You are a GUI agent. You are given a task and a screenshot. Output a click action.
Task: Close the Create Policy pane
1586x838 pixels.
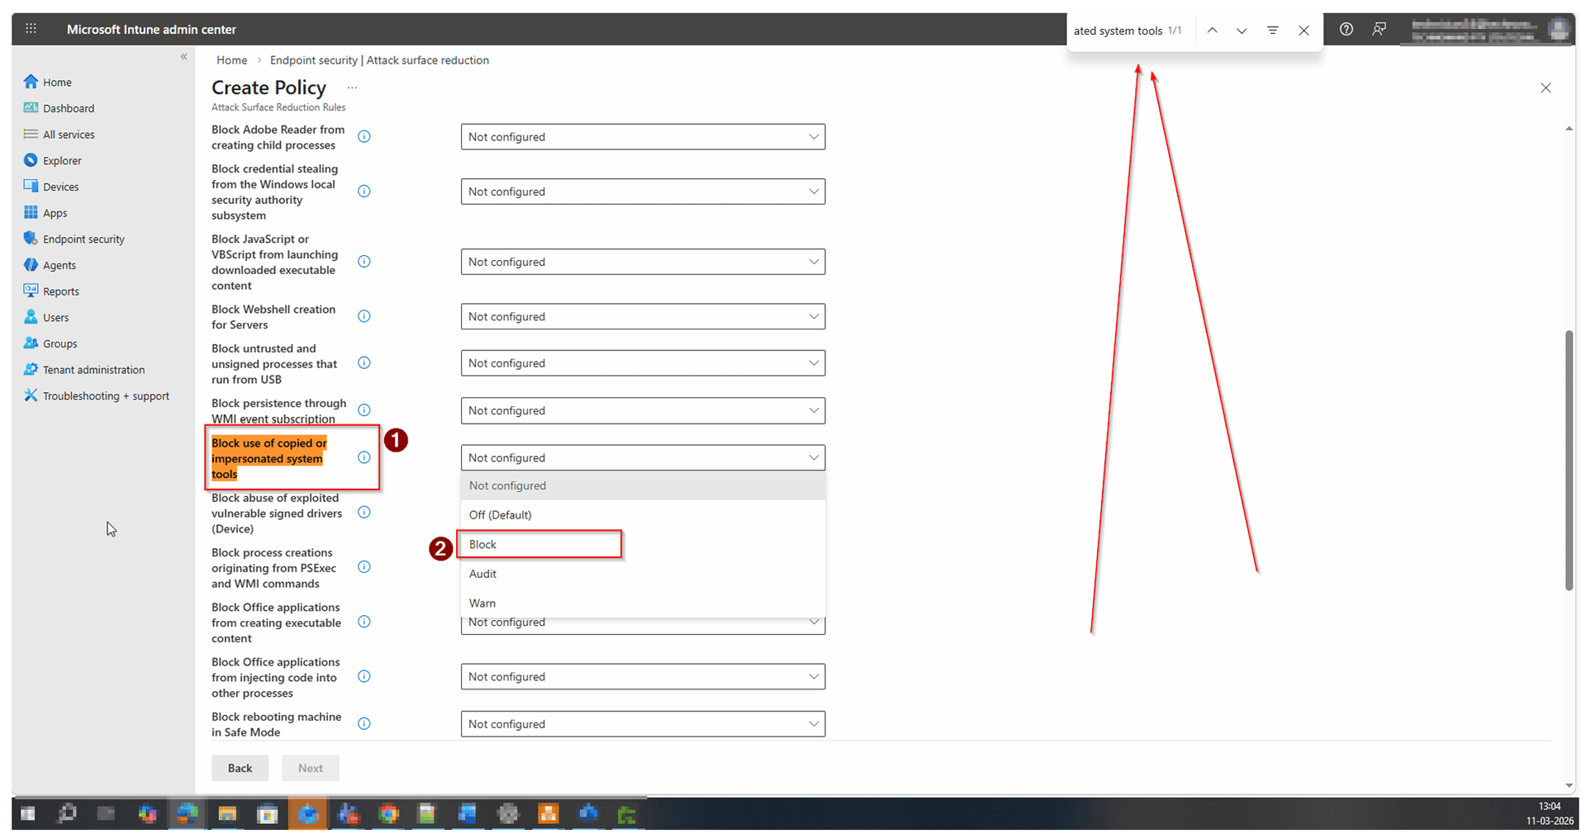coord(1546,88)
